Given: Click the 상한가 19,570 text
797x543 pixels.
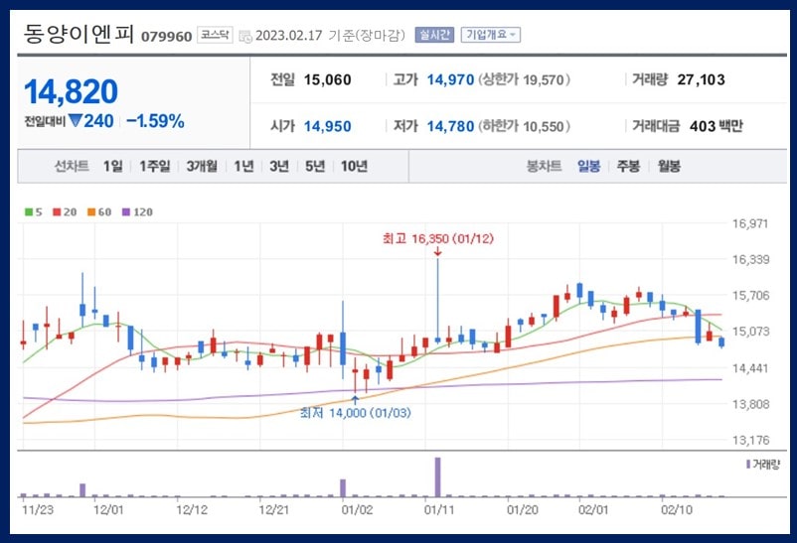Looking at the screenshot, I should (525, 79).
